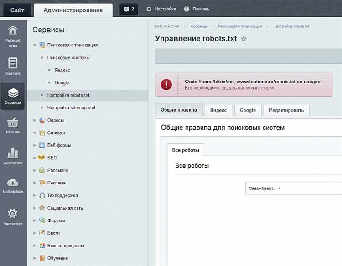Expand the Опросы node arrow

35,120
